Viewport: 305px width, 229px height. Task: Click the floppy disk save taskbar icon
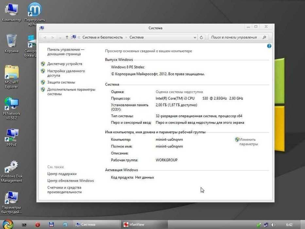[x=51, y=224]
